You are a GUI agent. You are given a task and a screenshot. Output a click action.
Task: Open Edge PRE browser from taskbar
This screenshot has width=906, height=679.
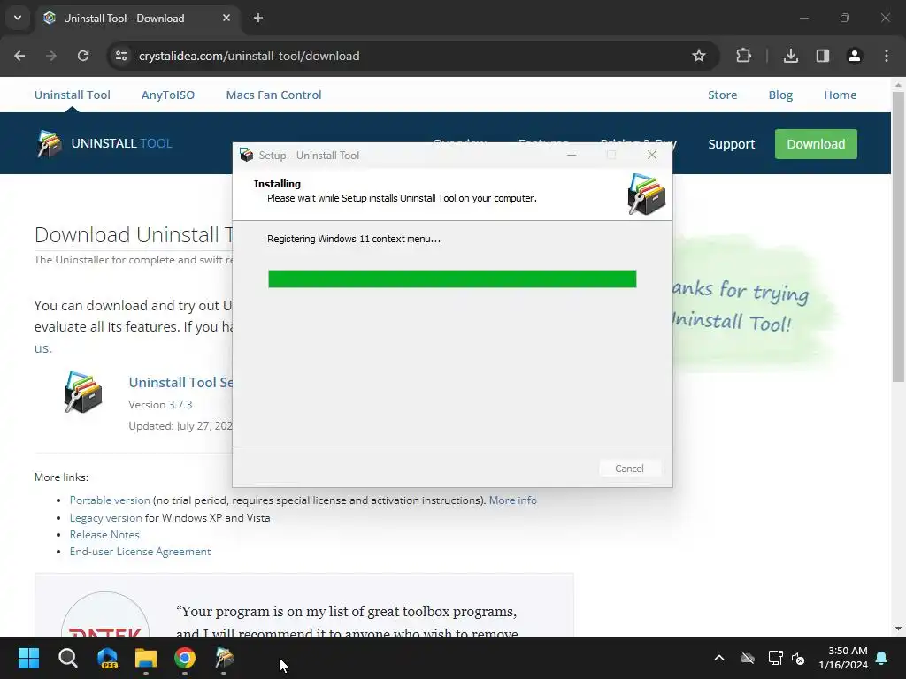[x=107, y=658]
